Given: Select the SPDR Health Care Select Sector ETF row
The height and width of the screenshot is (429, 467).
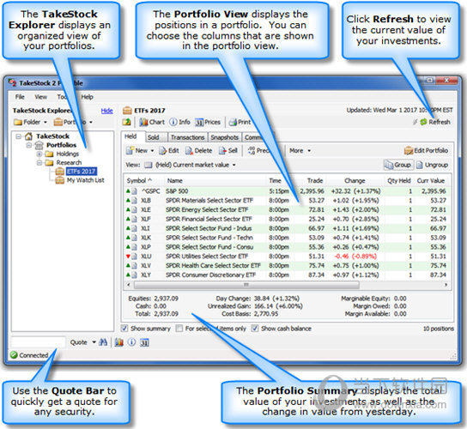Looking at the screenshot, I should point(287,266).
